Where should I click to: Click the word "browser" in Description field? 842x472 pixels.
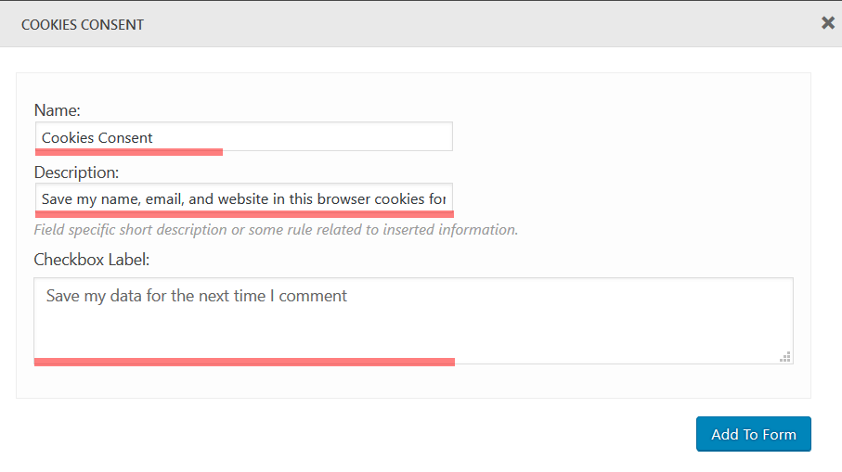click(343, 199)
